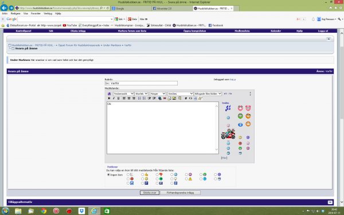This screenshot has height=215, width=344.
Task: Insert image using picture icon
Action: point(174,98)
